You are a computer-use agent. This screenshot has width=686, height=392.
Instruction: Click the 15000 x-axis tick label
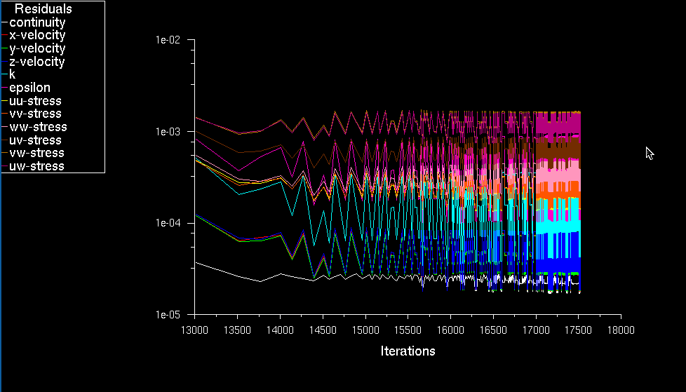coord(365,330)
